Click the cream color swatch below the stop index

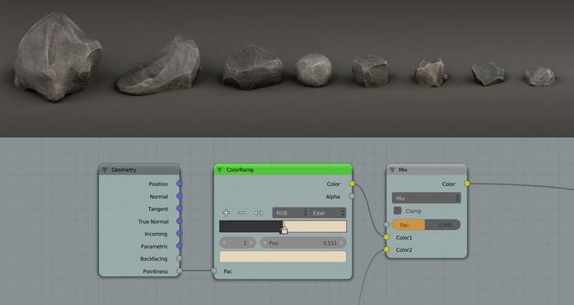pyautogui.click(x=283, y=257)
